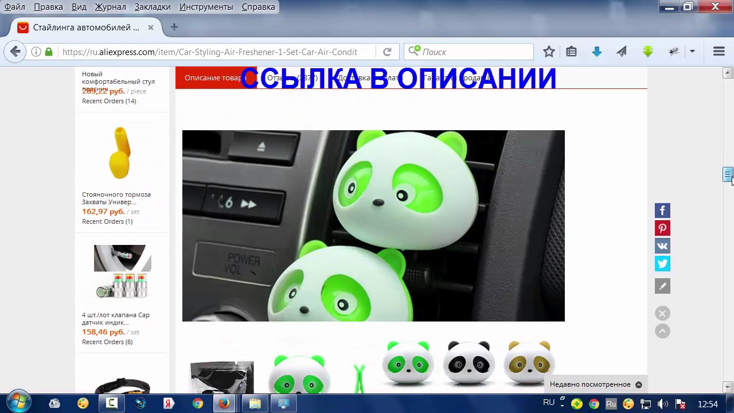Open the Правка menu
734x413 pixels.
[x=48, y=7]
